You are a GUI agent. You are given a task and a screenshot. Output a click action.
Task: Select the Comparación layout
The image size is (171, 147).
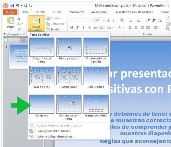click(69, 77)
